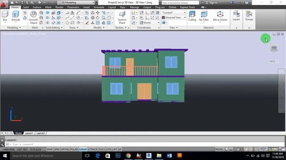Screen dimensions: 286x160
Task: Select the Move Gizmo tool
Action: coord(220,16)
